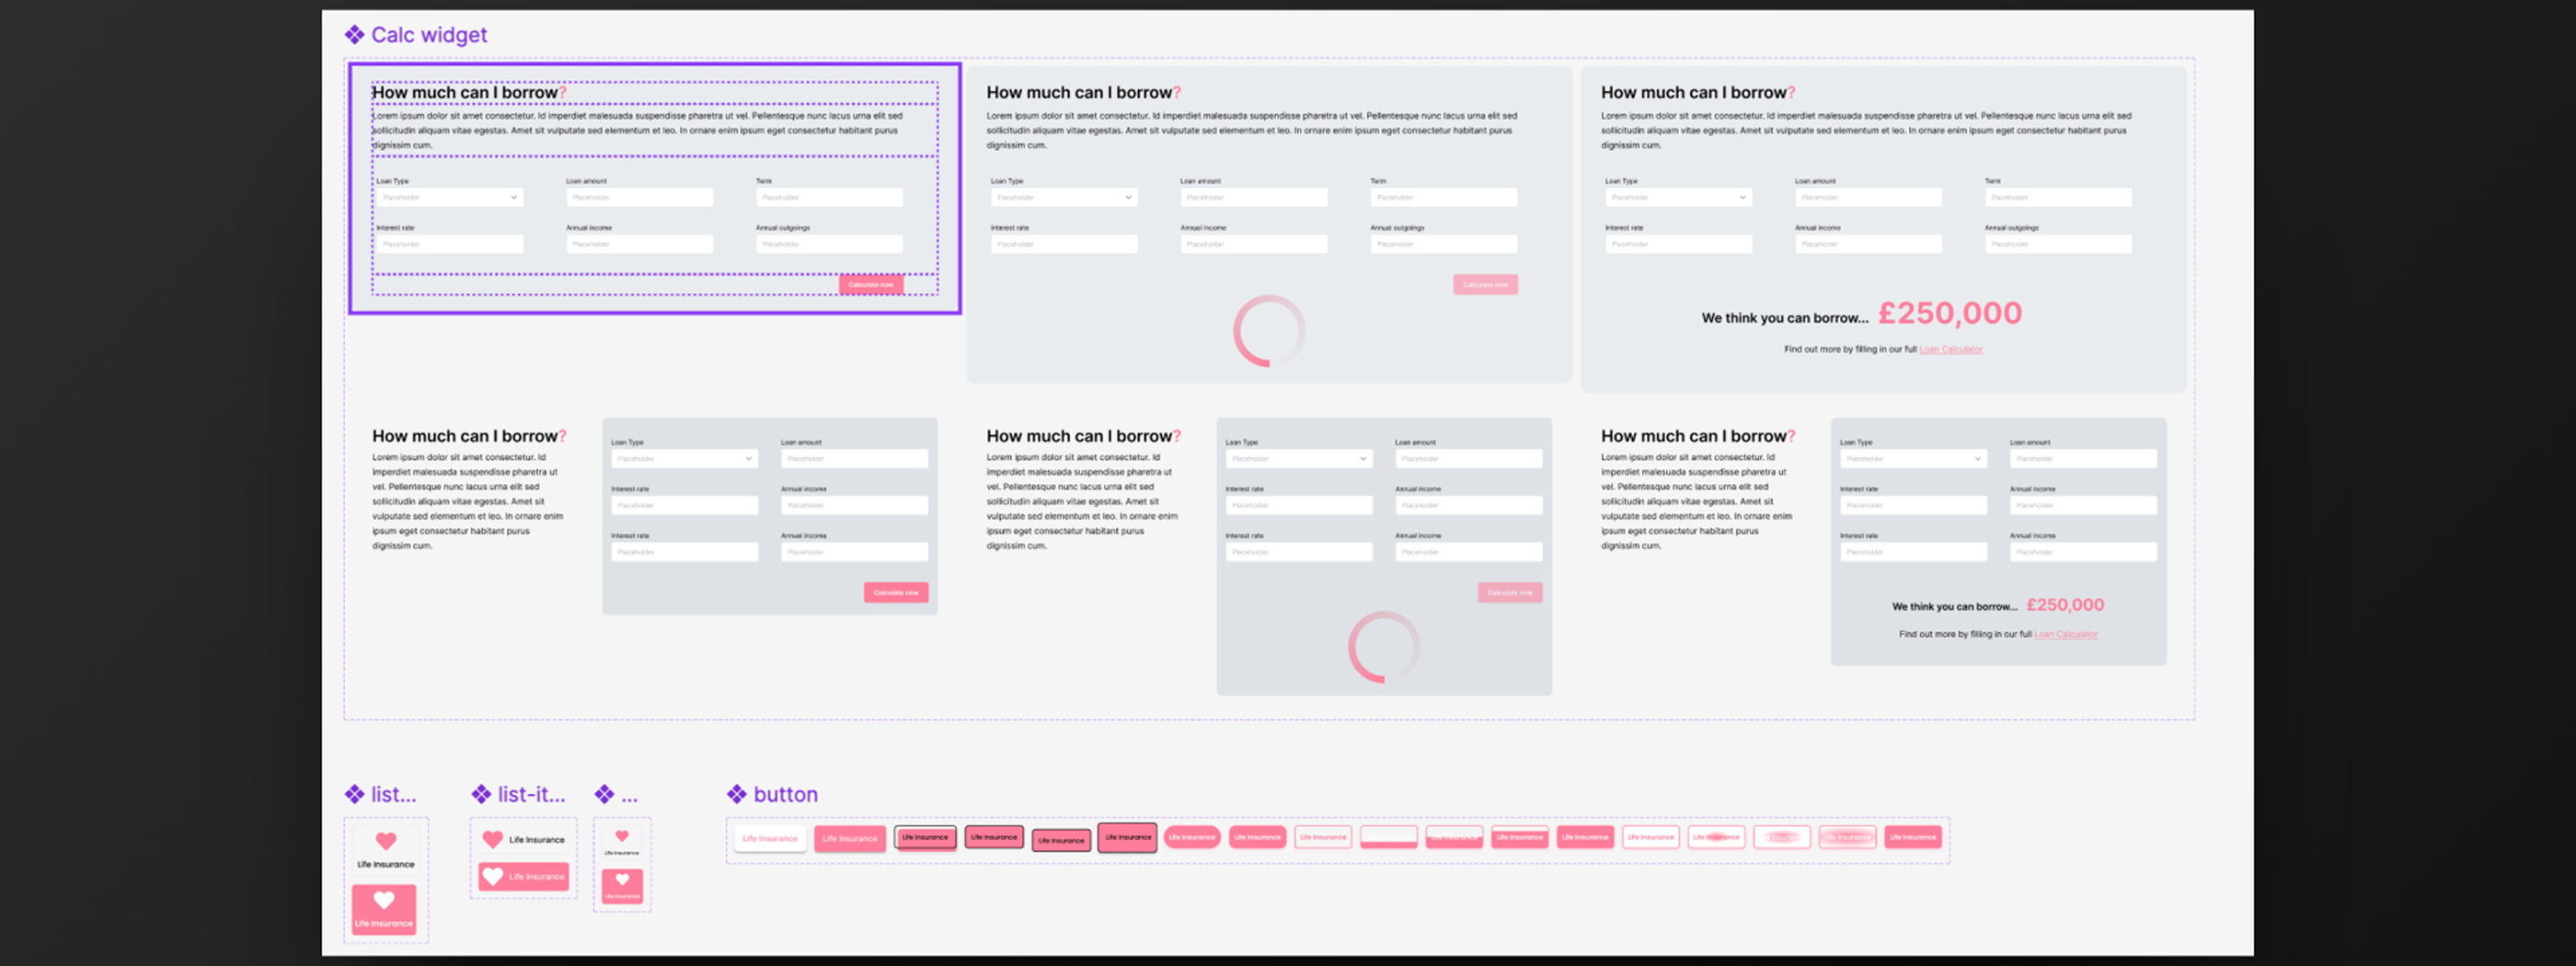Viewport: 2576px width, 966px height.
Task: Click the component icon beside "Calc widget" title
Action: [354, 35]
